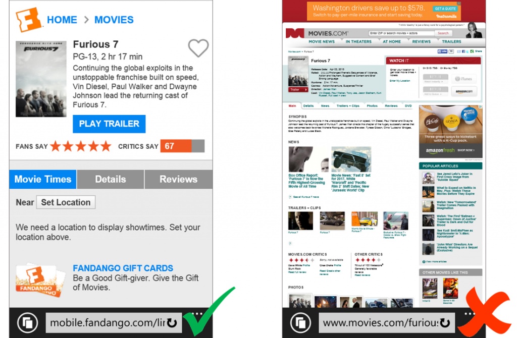
Task: Switch to the Movies.com Details tab
Action: [x=308, y=106]
